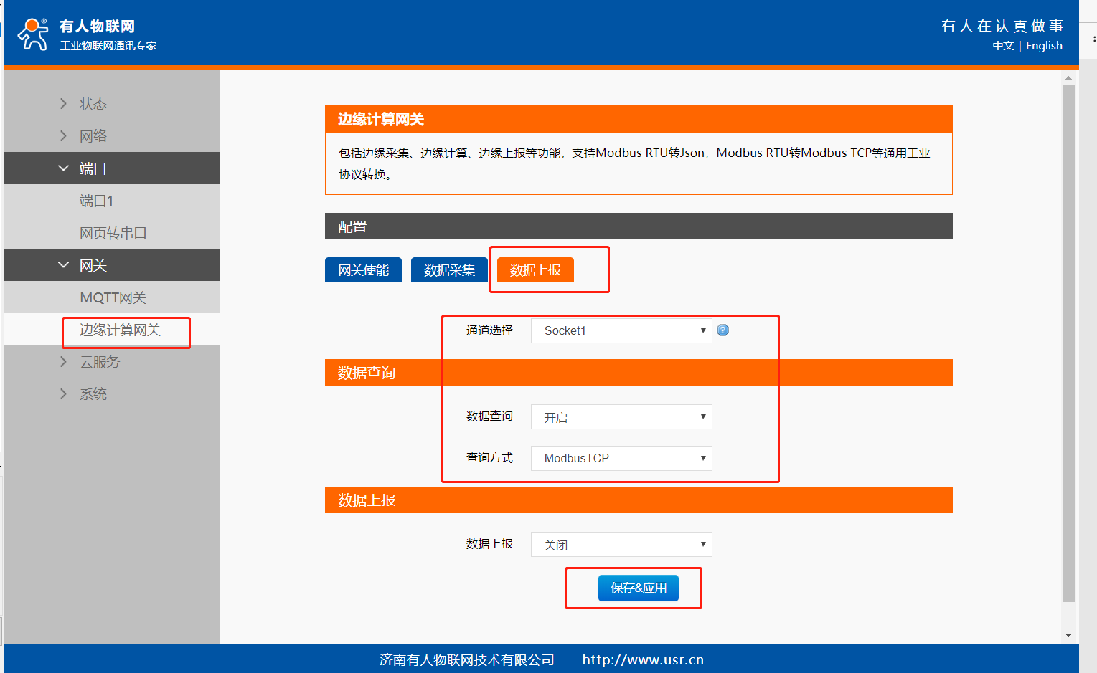The height and width of the screenshot is (673, 1097).
Task: Open the 端口1 settings page
Action: [x=96, y=201]
